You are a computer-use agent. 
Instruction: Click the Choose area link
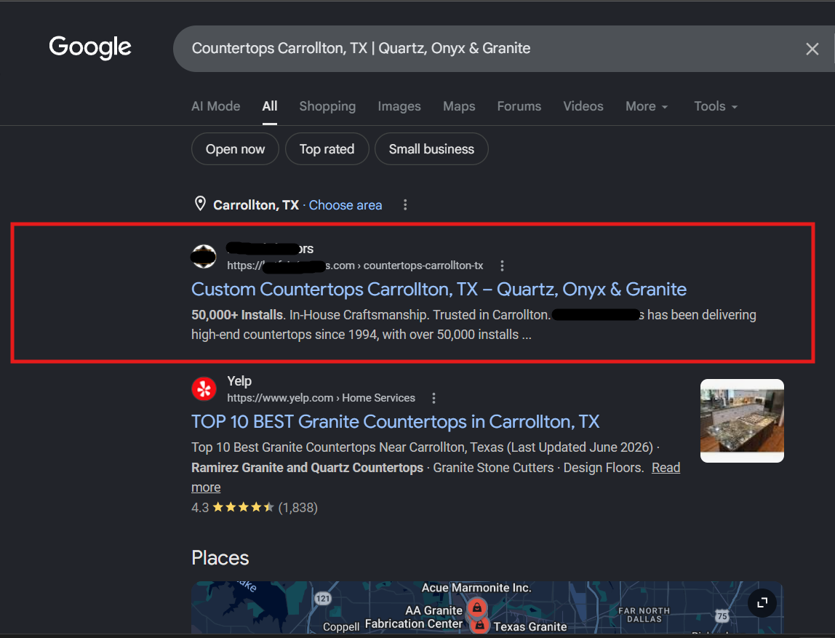[345, 205]
